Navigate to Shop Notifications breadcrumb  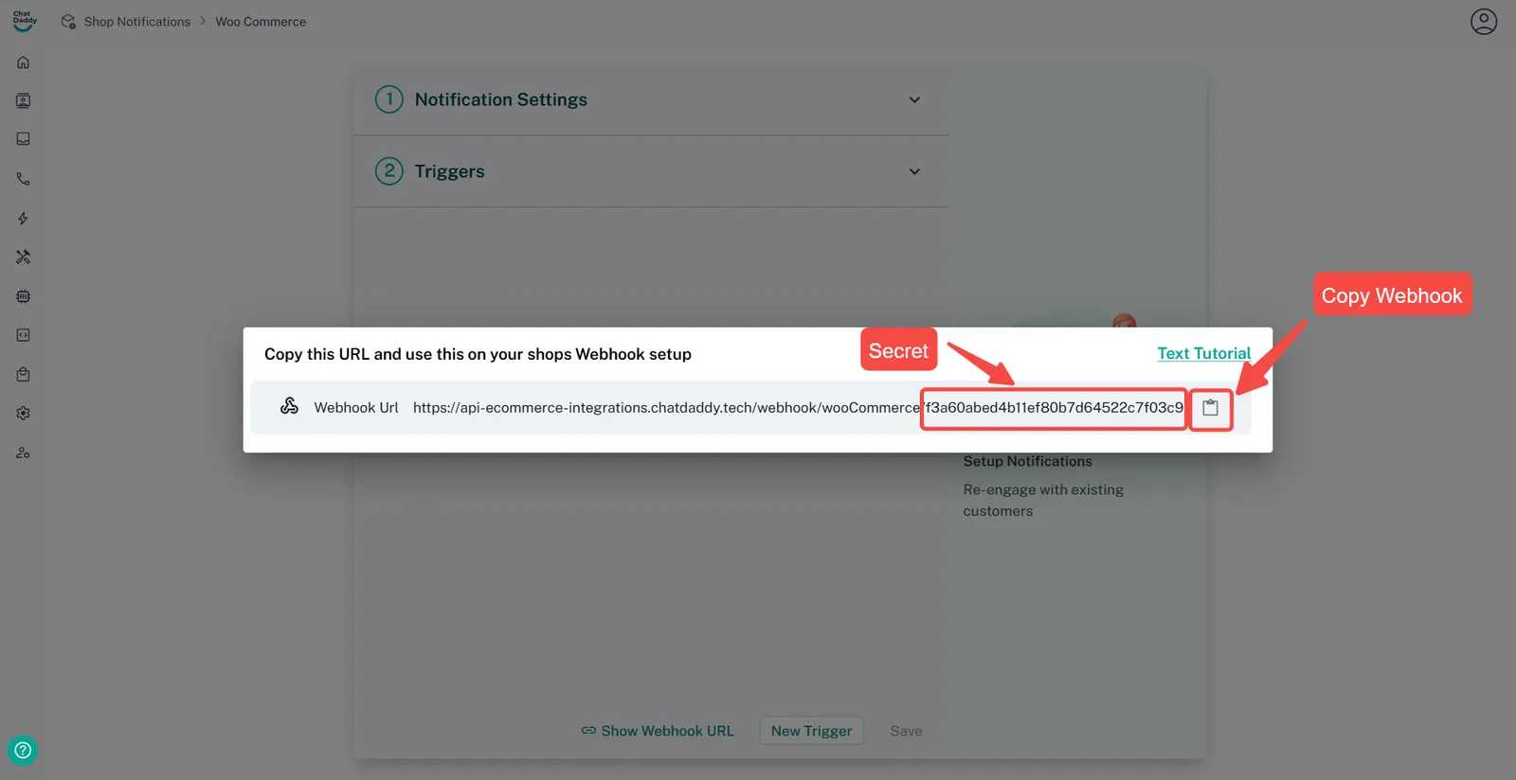(136, 22)
